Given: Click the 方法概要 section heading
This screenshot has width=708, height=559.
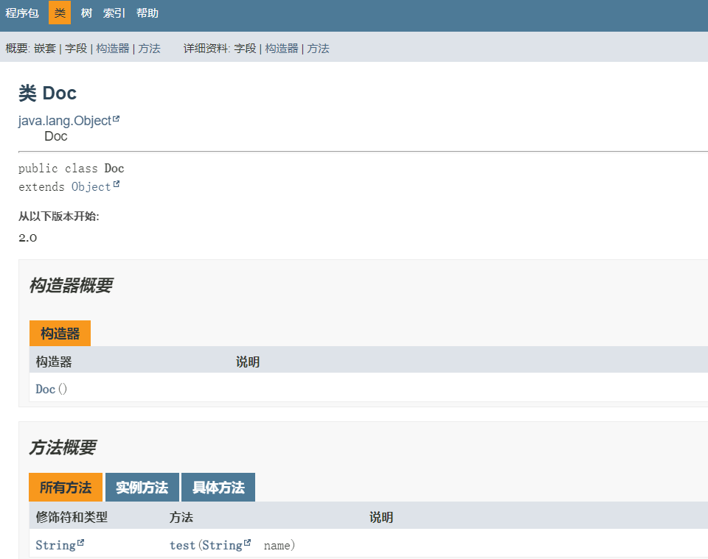Looking at the screenshot, I should click(x=63, y=448).
